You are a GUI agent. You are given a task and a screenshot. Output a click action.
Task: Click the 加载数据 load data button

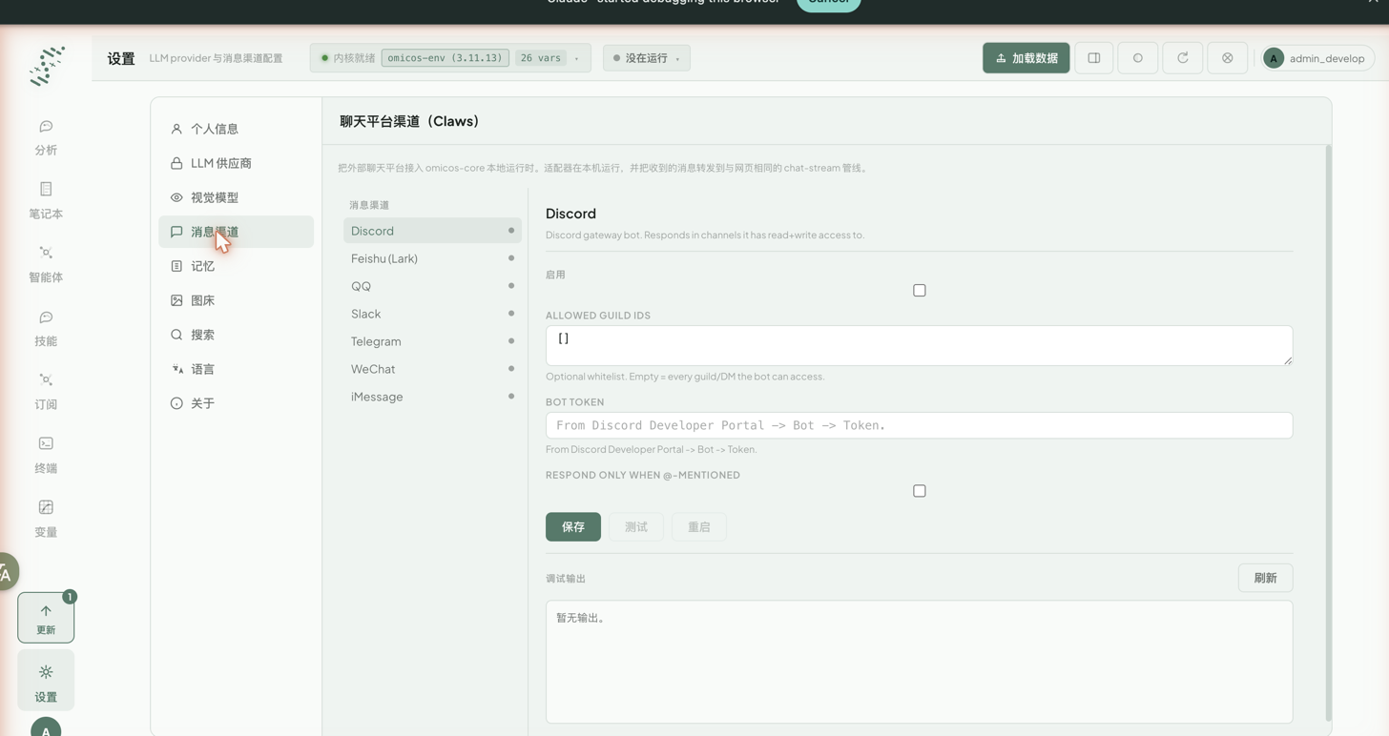[1026, 58]
